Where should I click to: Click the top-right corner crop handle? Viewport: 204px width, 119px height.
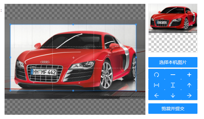136,24
